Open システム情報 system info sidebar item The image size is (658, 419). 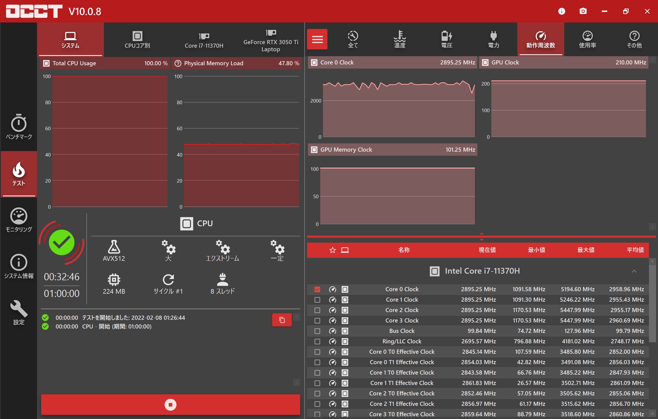[x=19, y=267]
